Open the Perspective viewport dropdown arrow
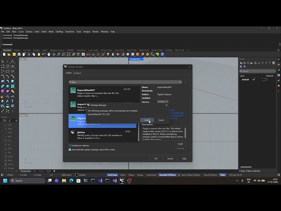281x211 pixels. pyautogui.click(x=142, y=59)
